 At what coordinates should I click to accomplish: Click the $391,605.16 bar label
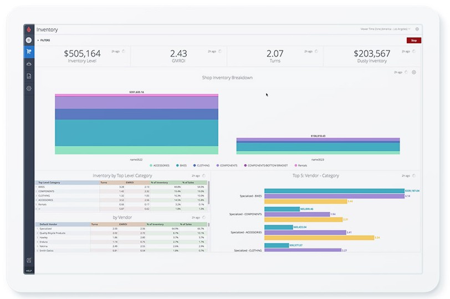[136, 92]
